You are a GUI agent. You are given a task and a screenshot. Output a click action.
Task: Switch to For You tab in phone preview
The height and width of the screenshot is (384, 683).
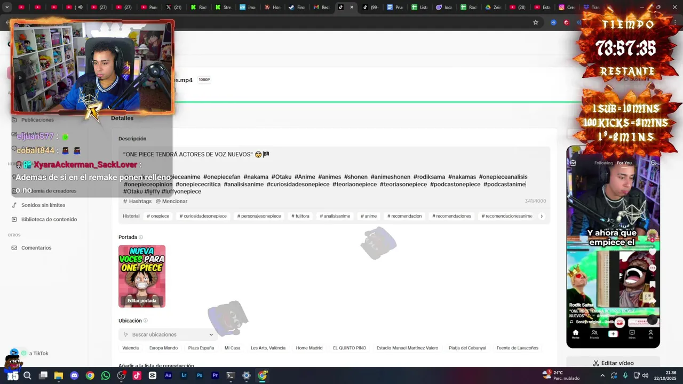coord(624,163)
